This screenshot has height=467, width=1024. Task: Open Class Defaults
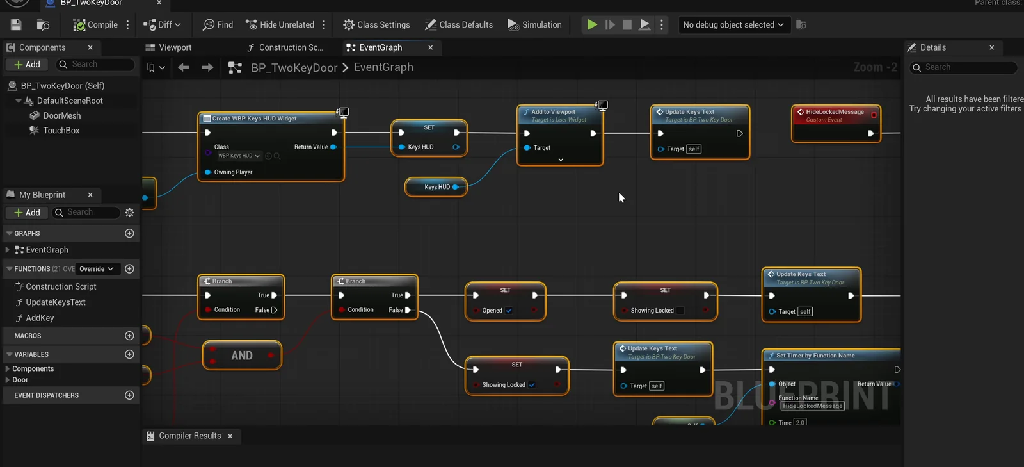click(x=459, y=25)
